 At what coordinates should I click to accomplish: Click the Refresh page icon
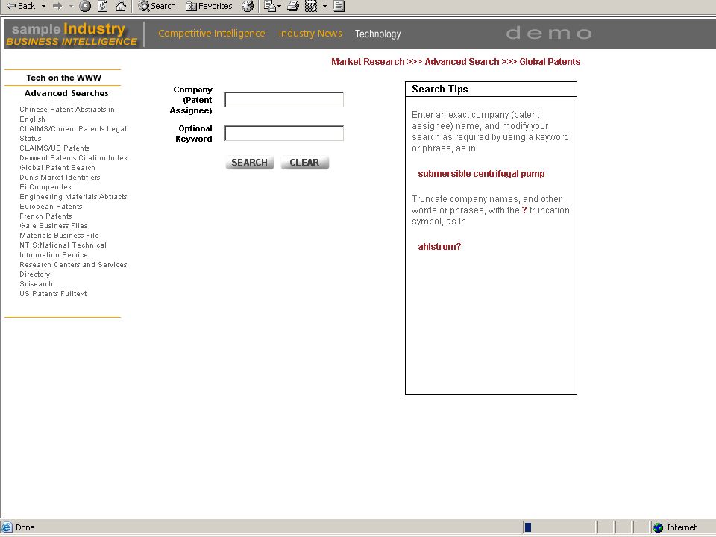[x=103, y=6]
